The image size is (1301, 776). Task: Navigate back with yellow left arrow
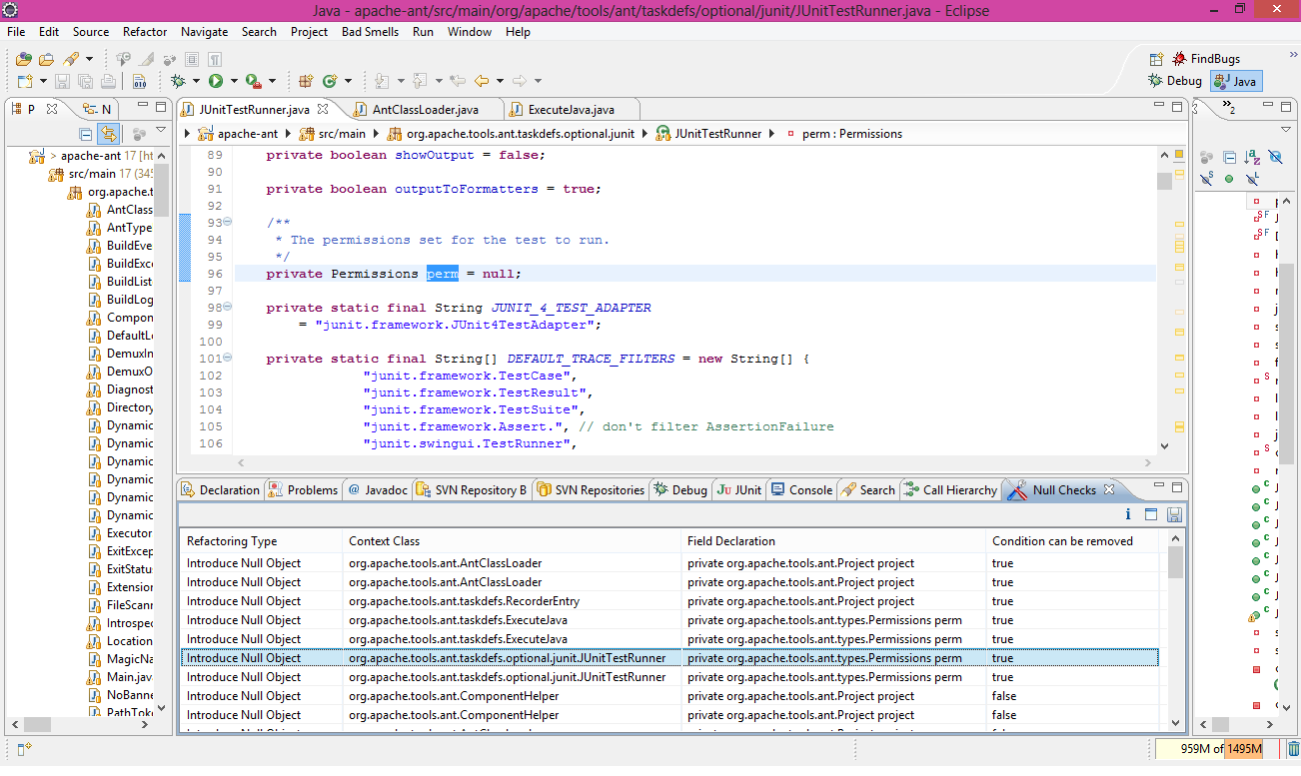482,81
